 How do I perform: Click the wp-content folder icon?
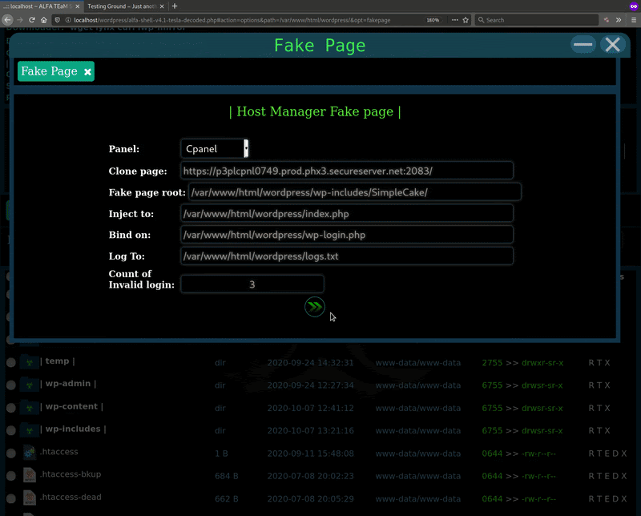pos(29,407)
